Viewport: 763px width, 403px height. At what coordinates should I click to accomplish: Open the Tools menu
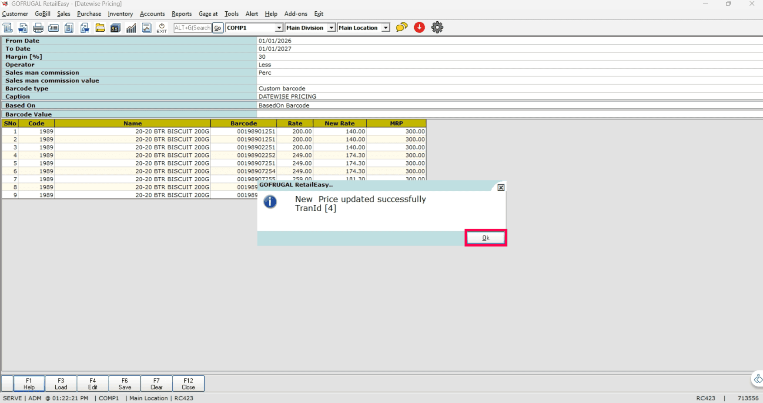pyautogui.click(x=231, y=14)
